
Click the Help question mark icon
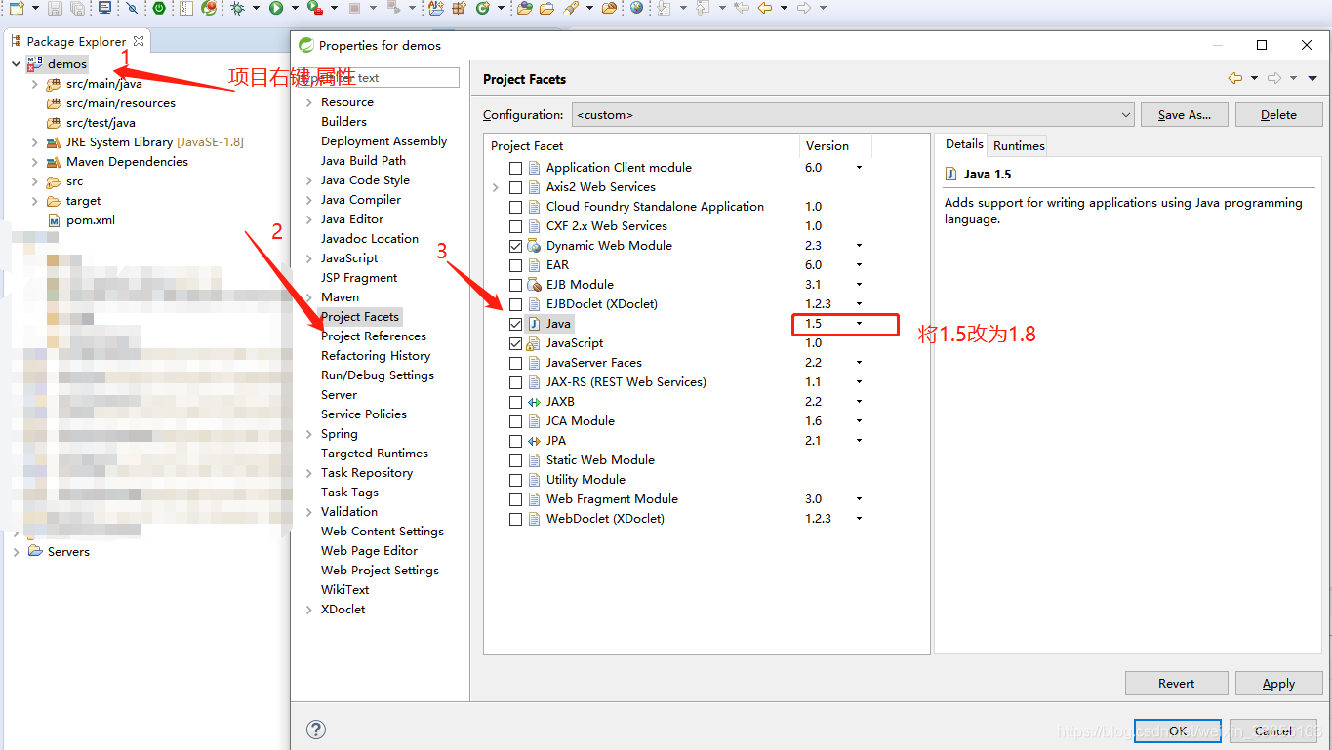315,730
